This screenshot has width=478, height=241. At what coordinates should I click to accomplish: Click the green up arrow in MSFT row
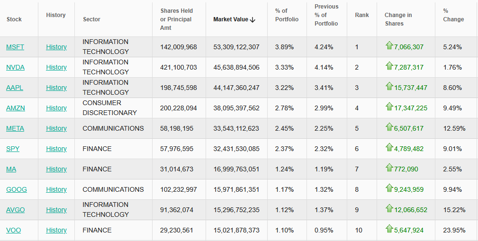pos(389,46)
